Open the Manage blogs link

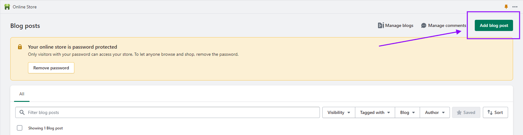pos(396,25)
